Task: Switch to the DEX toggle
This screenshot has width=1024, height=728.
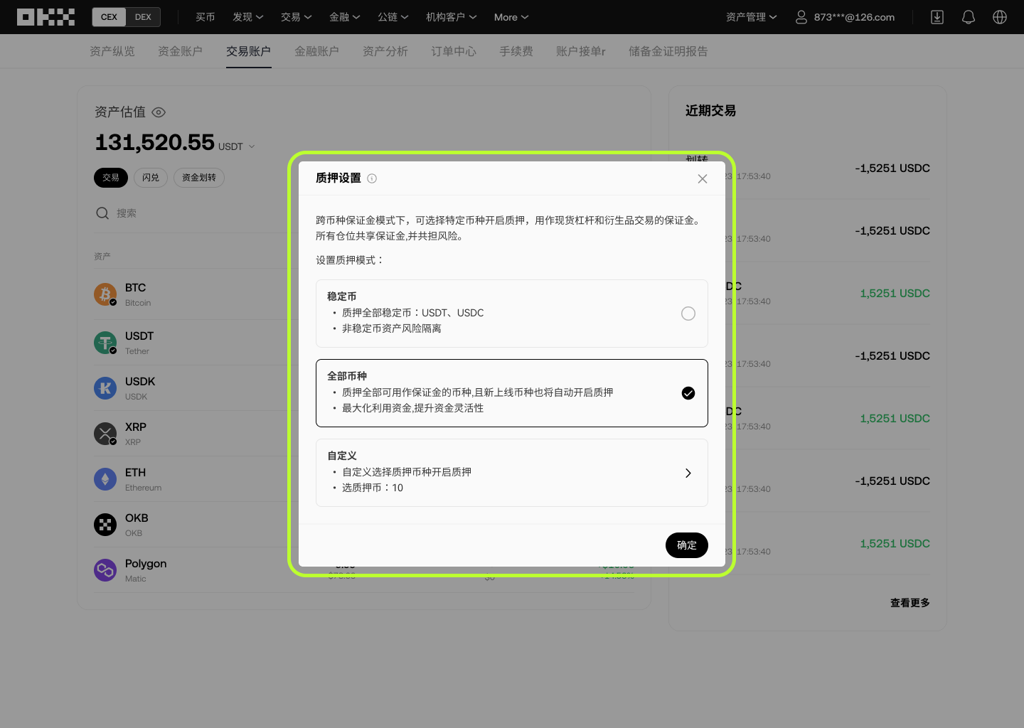Action: (x=143, y=17)
